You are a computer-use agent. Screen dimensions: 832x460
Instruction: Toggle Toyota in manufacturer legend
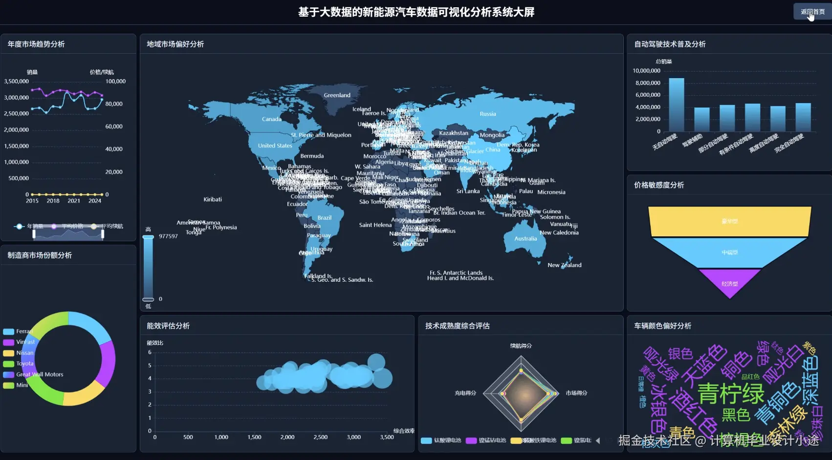19,363
